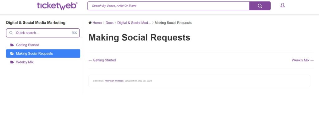This screenshot has width=319, height=113.
Task: Go to next article Weekly Mix
Action: click(x=303, y=60)
